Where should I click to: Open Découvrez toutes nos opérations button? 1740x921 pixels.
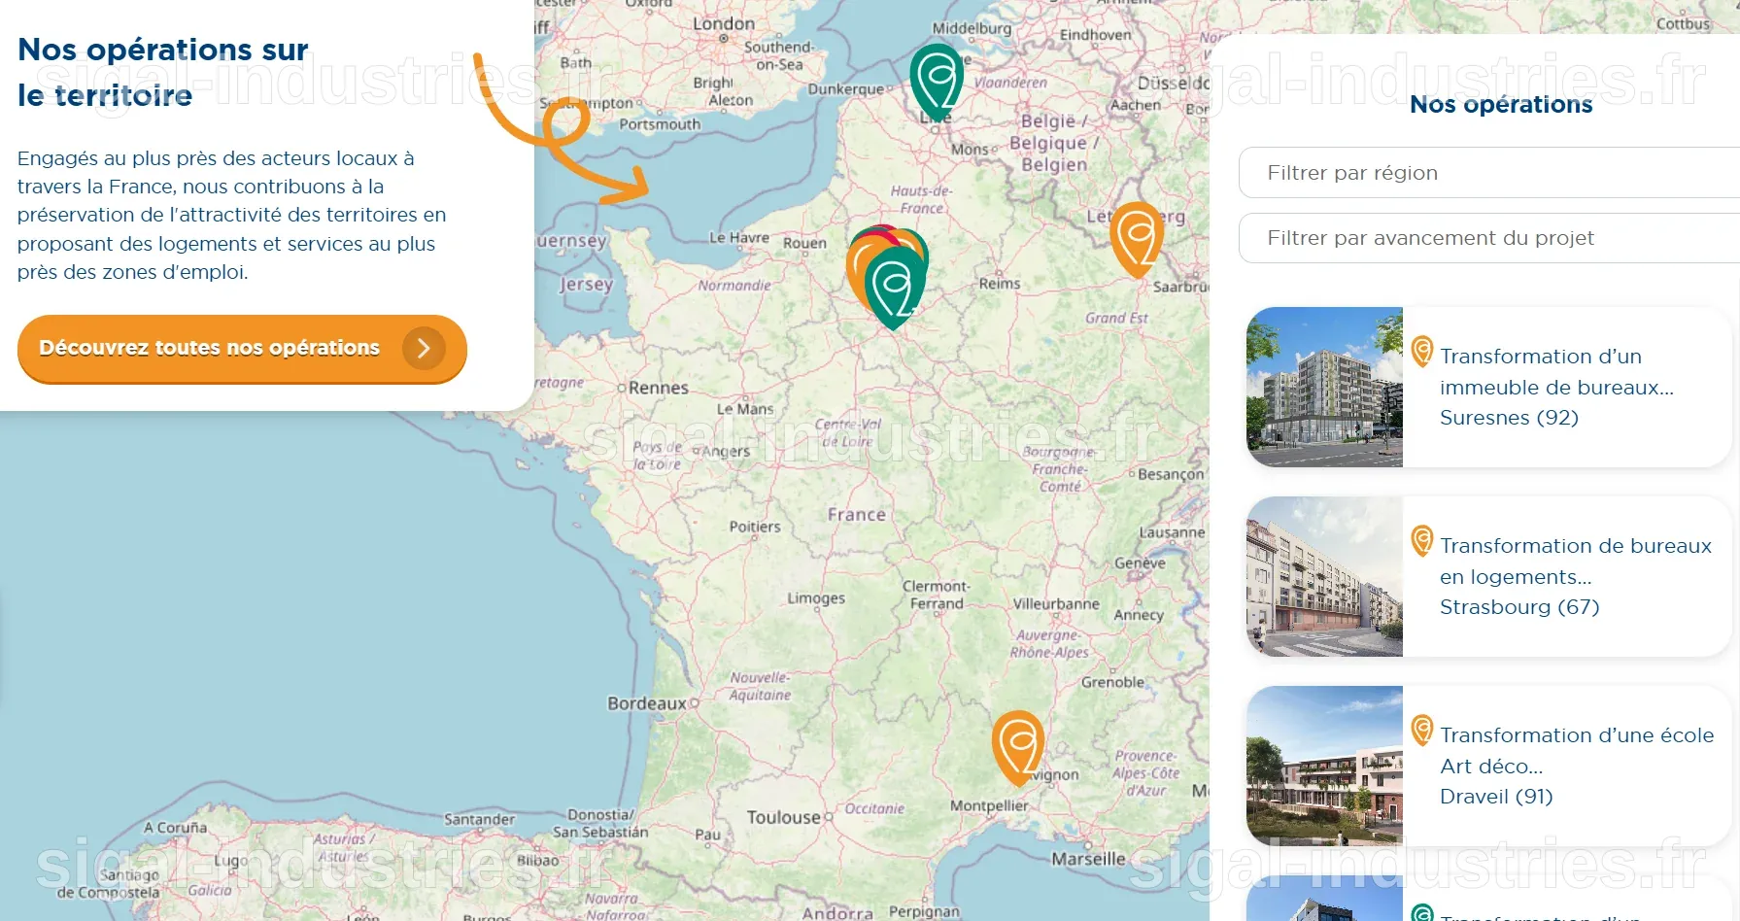(x=242, y=349)
